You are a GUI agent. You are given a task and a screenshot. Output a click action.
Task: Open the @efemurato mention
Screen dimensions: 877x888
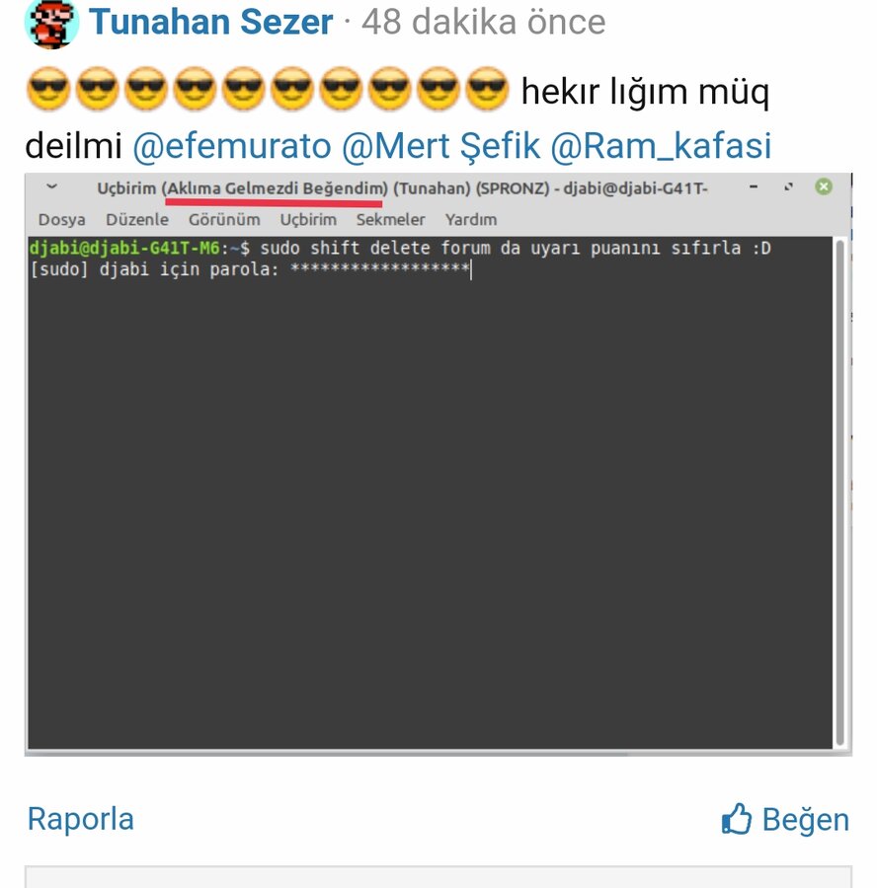pyautogui.click(x=232, y=146)
